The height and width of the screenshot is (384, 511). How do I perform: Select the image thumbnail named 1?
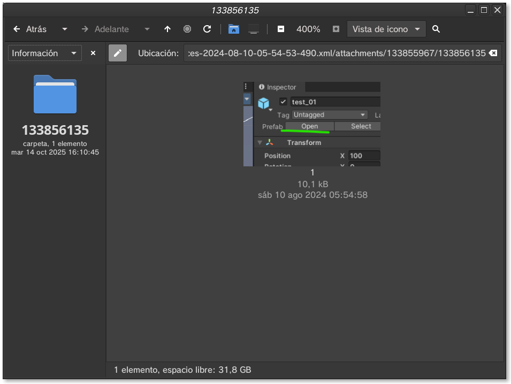pos(312,124)
